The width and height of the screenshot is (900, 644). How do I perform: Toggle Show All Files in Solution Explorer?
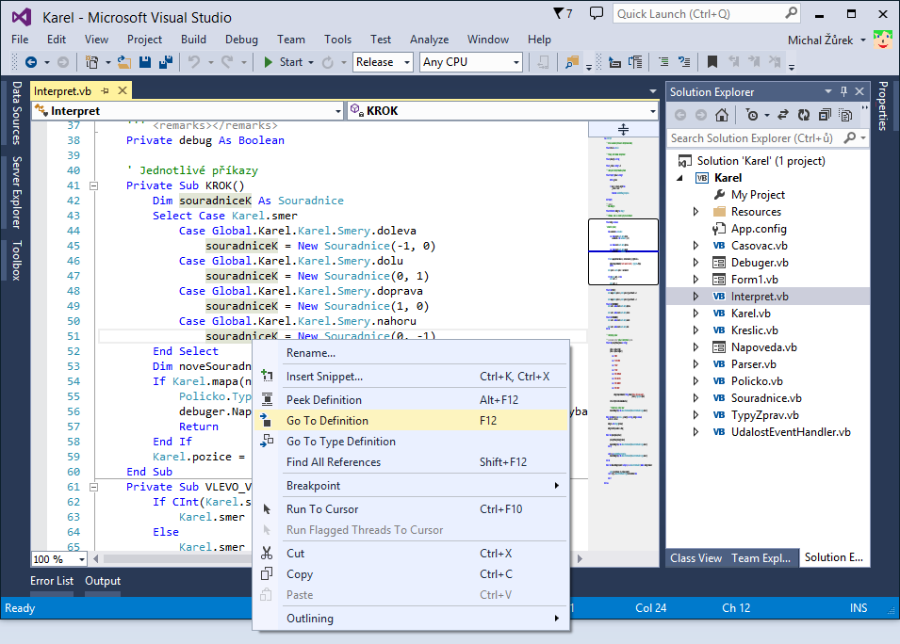pyautogui.click(x=845, y=115)
